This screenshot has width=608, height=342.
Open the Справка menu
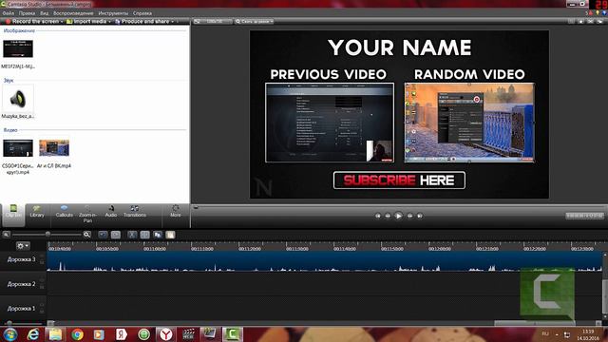click(142, 13)
